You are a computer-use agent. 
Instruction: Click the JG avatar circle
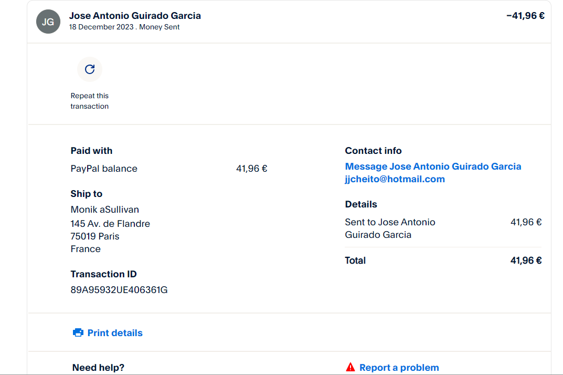click(x=48, y=22)
